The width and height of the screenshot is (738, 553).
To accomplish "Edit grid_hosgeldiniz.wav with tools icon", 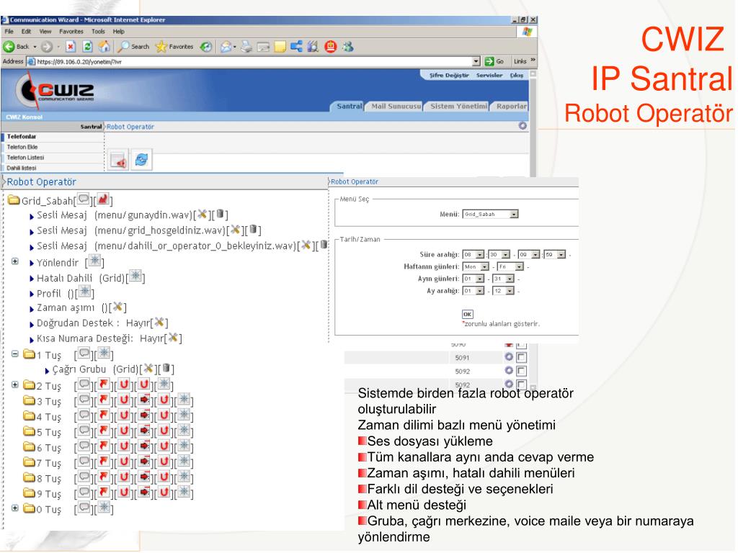I will tap(235, 230).
